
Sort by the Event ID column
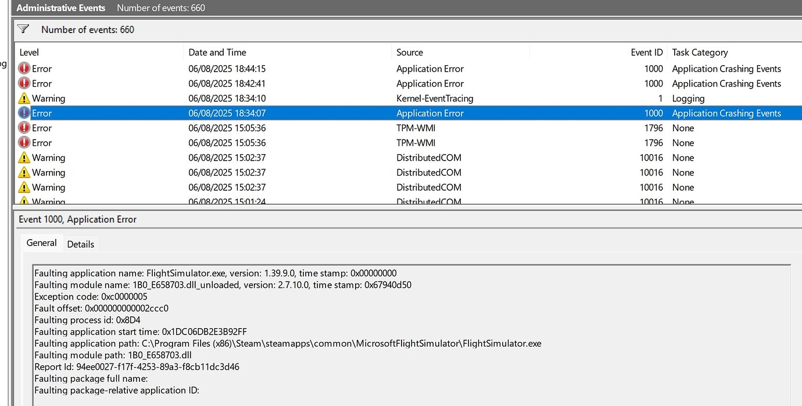646,52
